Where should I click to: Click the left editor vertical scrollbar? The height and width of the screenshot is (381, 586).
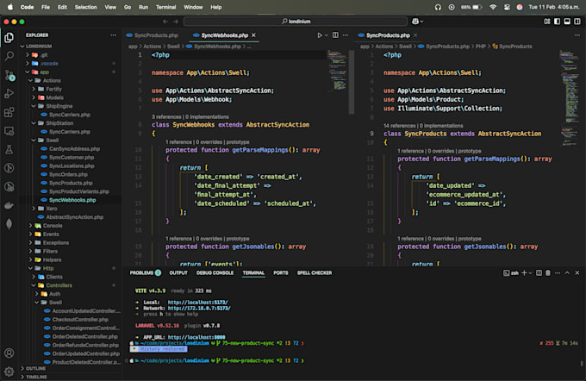pos(352,82)
